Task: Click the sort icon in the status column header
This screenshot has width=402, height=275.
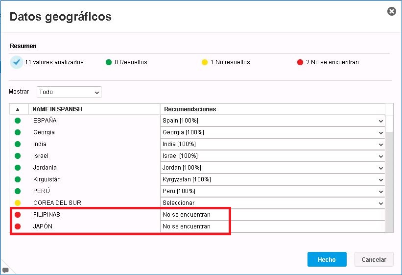Action: (x=18, y=109)
